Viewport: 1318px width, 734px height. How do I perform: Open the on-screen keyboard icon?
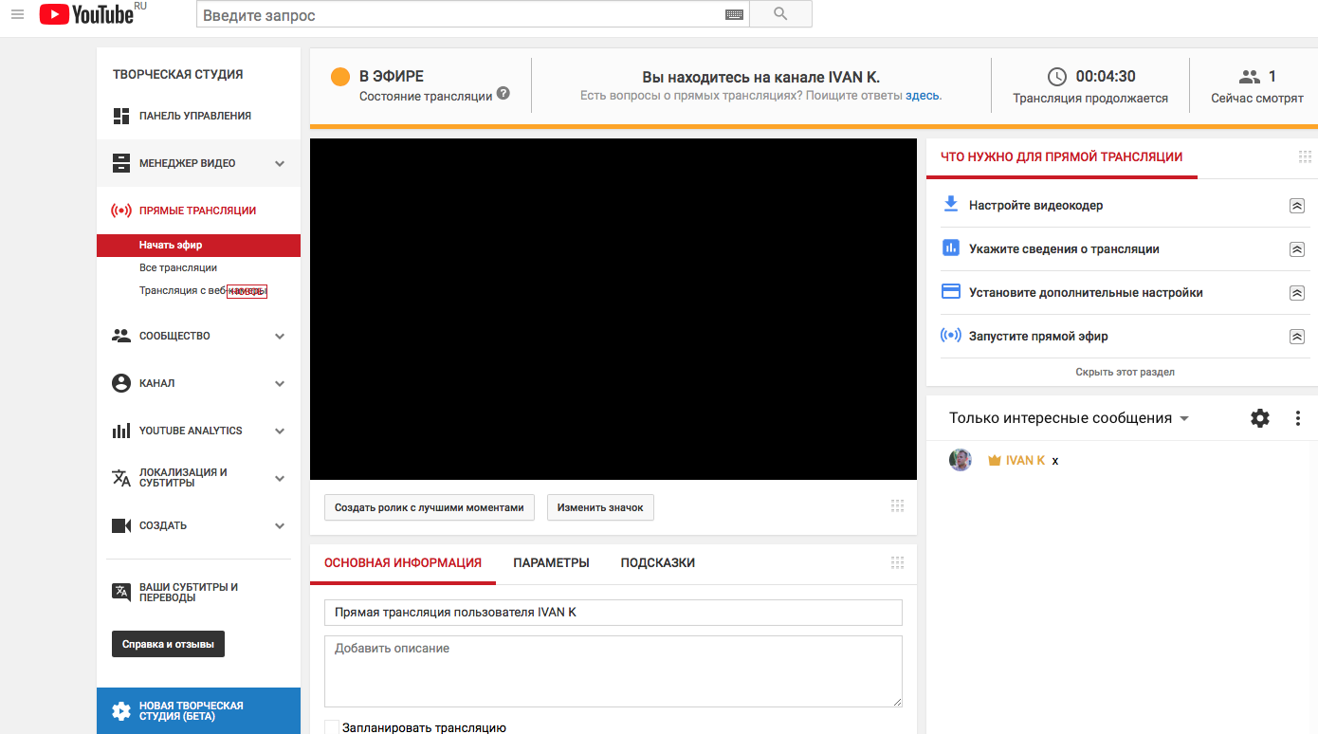[734, 14]
